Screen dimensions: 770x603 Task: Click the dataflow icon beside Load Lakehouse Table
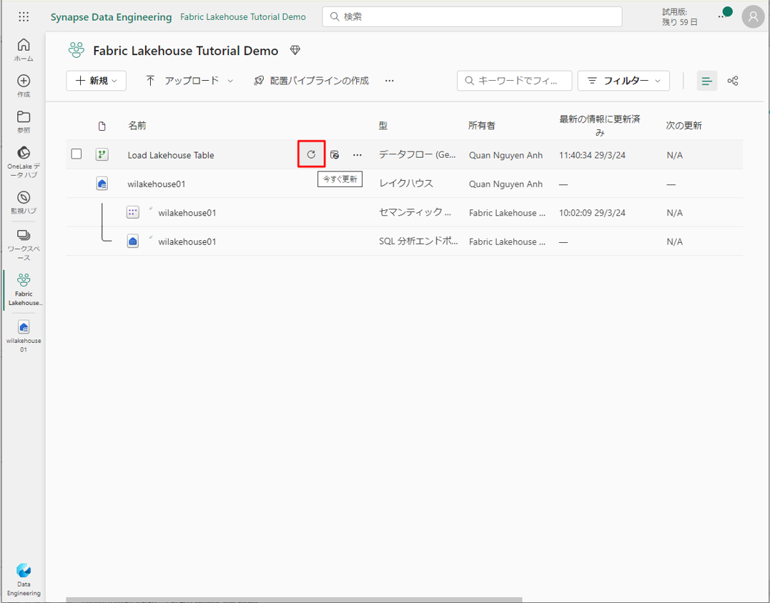[x=102, y=154]
